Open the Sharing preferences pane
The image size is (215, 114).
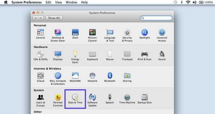pyautogui.click(x=127, y=77)
